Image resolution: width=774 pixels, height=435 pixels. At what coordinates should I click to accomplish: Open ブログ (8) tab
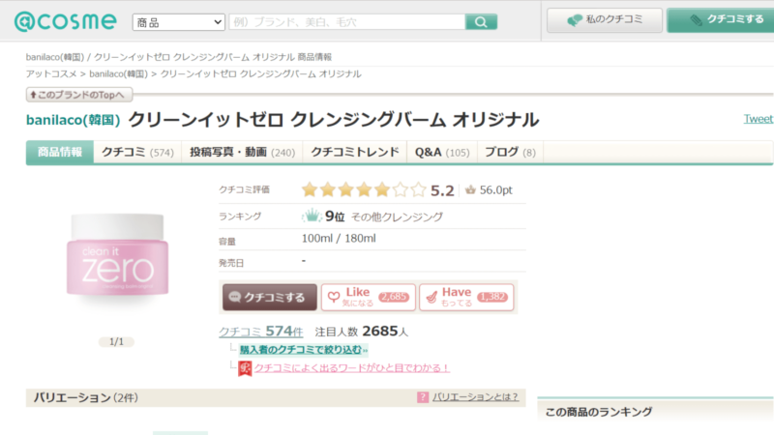click(x=510, y=152)
